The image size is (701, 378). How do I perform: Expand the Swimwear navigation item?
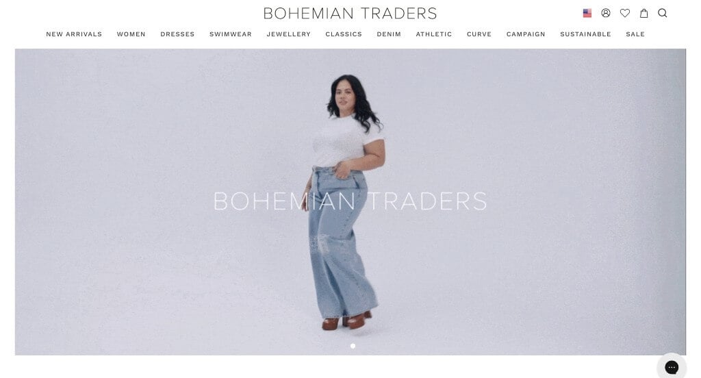(231, 34)
